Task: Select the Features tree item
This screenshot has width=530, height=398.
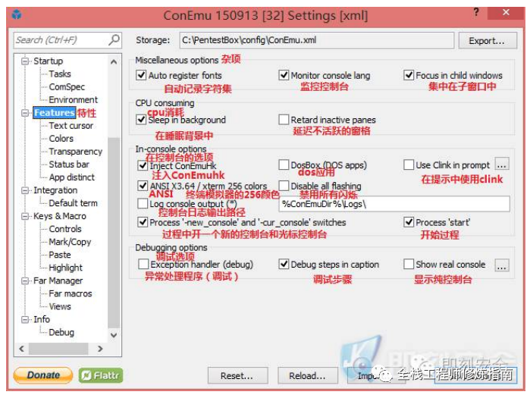Action: 54,112
